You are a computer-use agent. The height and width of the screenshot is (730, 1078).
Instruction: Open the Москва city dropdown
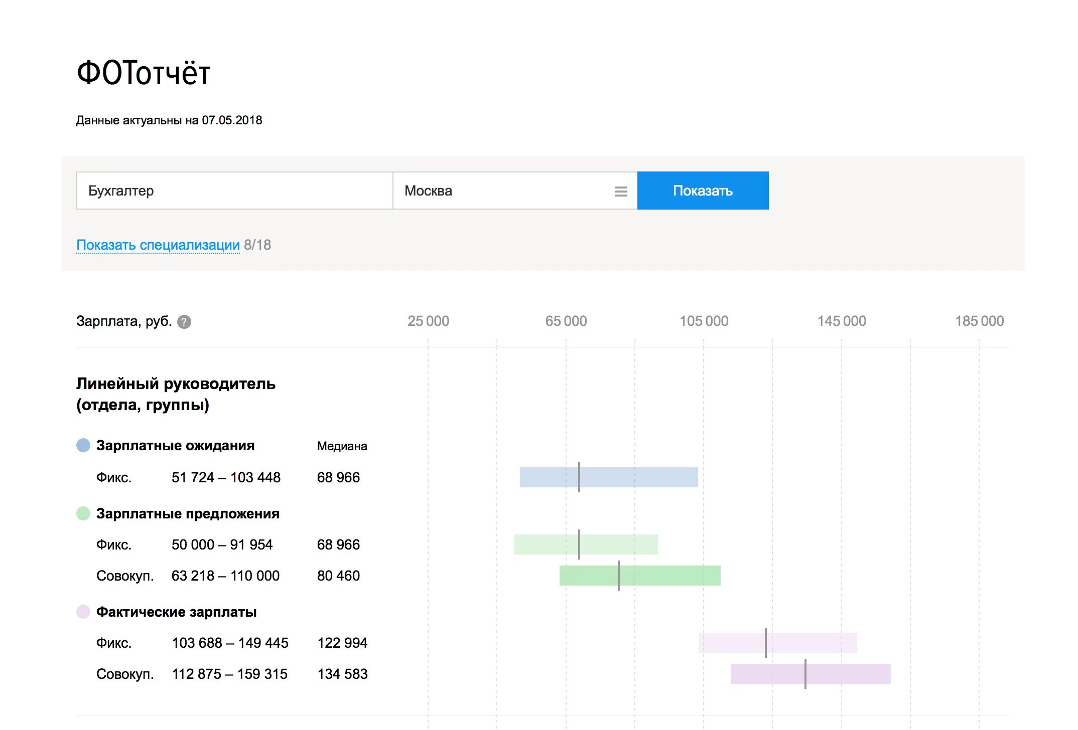[x=502, y=191]
